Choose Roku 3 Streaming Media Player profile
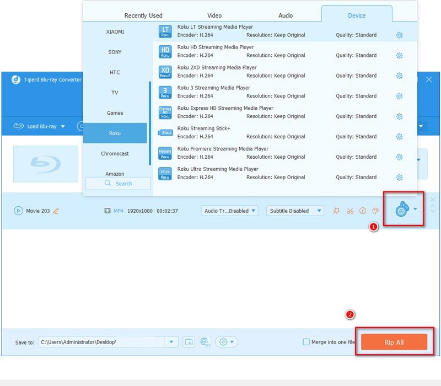Image resolution: width=441 pixels, height=386 pixels. tap(285, 92)
